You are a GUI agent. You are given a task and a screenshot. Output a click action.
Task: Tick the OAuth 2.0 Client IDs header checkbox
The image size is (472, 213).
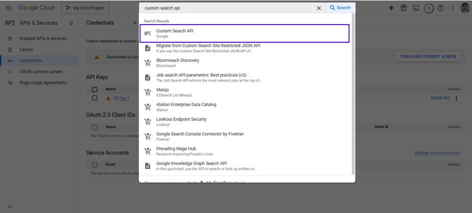tap(95, 127)
